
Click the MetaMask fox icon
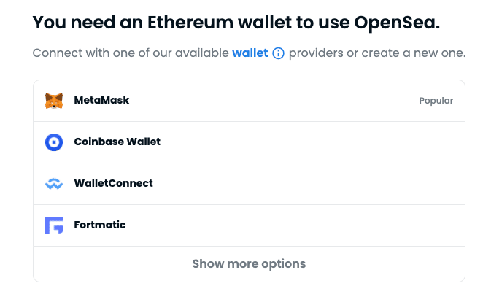(x=54, y=101)
